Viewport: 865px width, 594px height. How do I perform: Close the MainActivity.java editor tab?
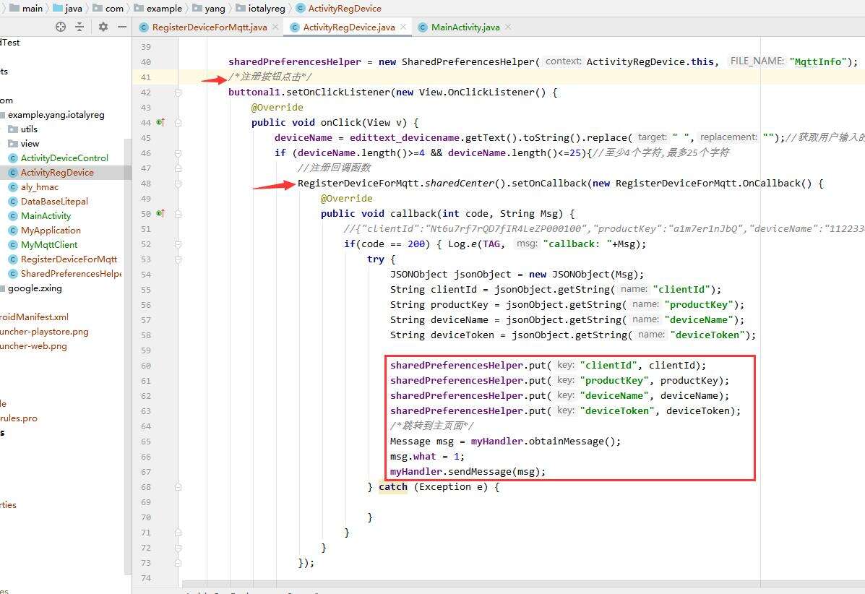(508, 27)
